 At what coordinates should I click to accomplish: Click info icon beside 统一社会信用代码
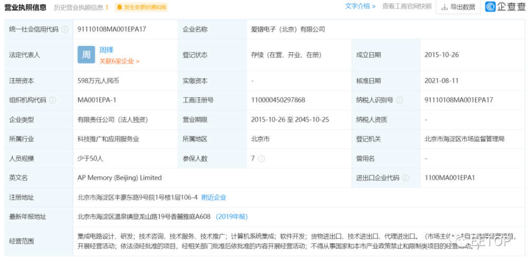pos(65,30)
